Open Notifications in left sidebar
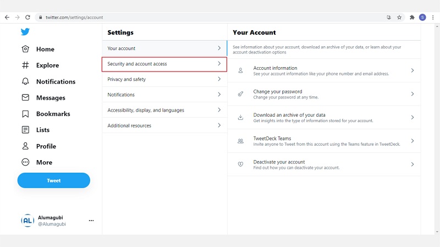This screenshot has width=440, height=247. 56,81
